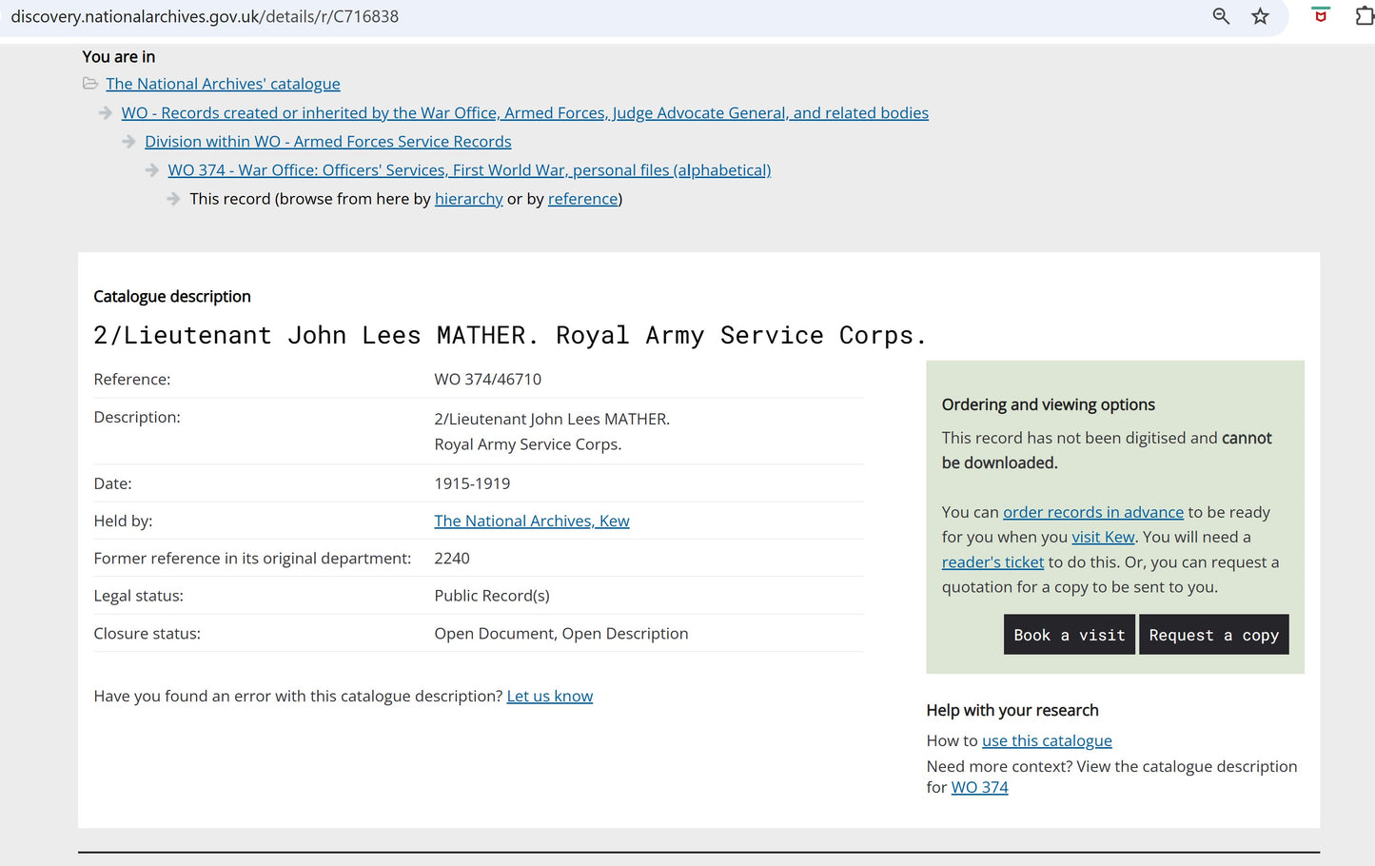Click the folder icon beside National Archives' catalogue
The image size is (1375, 866).
pyautogui.click(x=89, y=84)
